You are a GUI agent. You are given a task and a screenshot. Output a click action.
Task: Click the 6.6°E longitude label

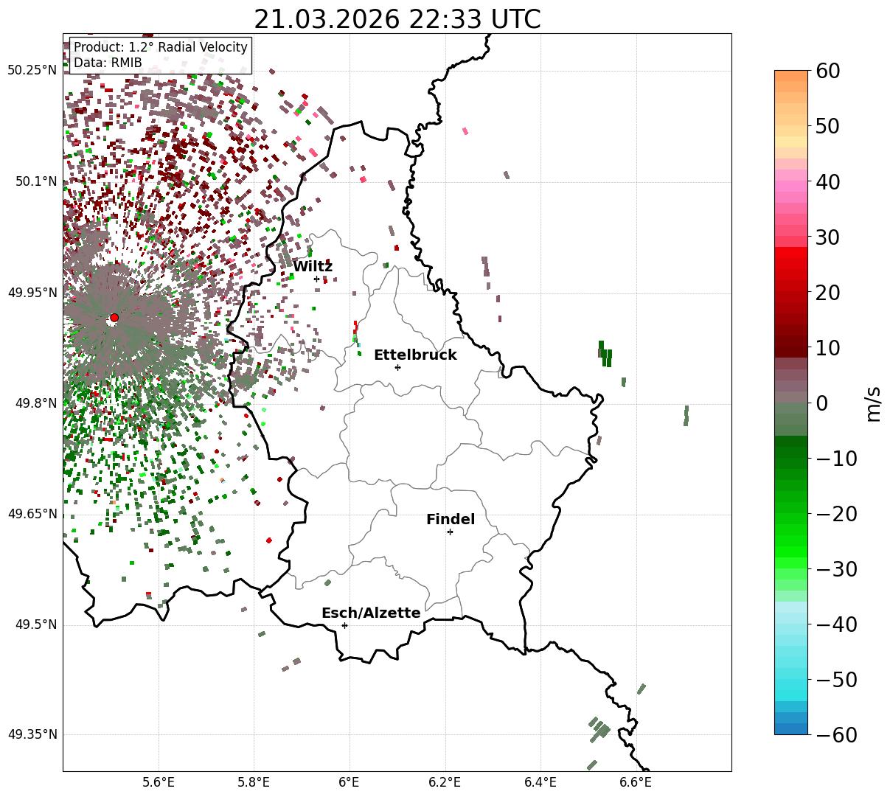[x=636, y=782]
